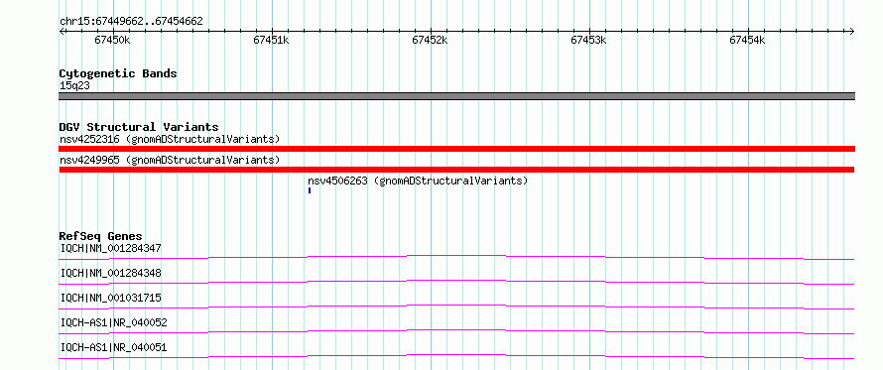
Task: Select the 15q23 band label
Action: (74, 86)
